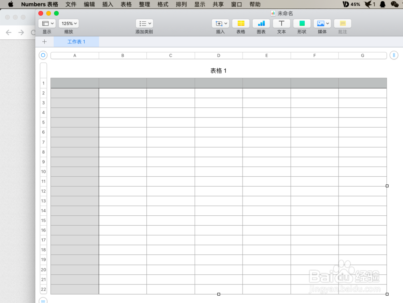Open the 显示 menu in menu bar
Image resolution: width=403 pixels, height=303 pixels.
200,4
